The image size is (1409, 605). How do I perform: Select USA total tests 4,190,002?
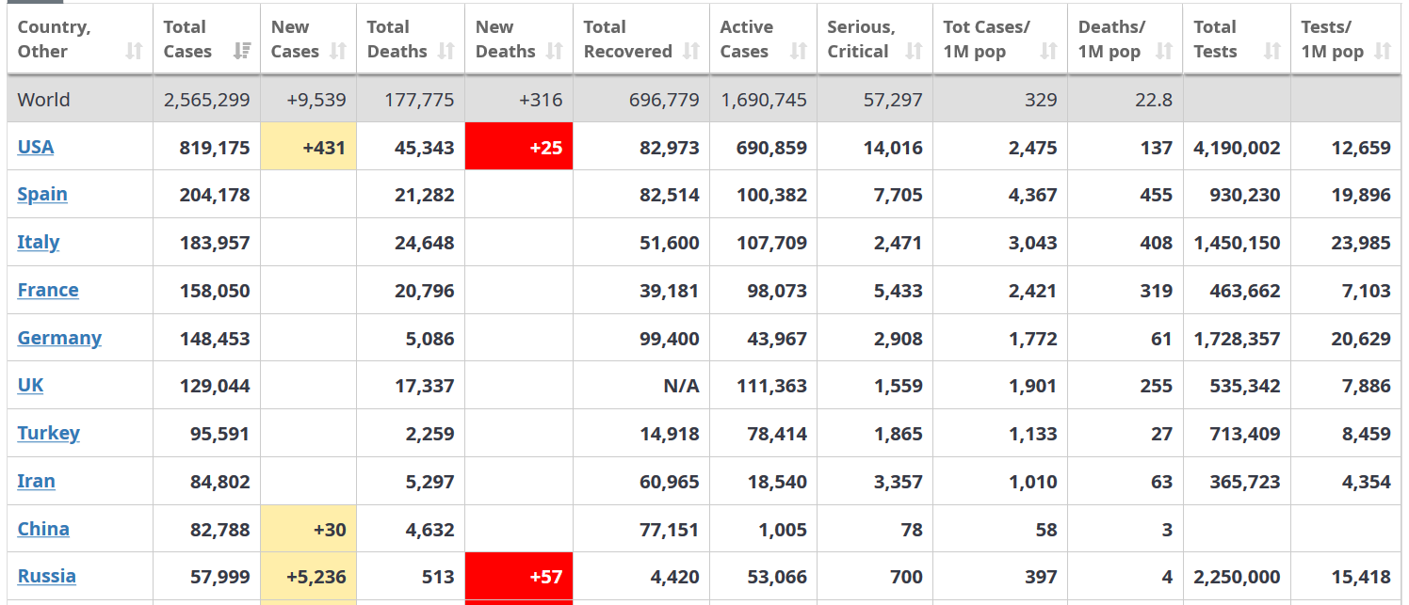tap(1237, 148)
